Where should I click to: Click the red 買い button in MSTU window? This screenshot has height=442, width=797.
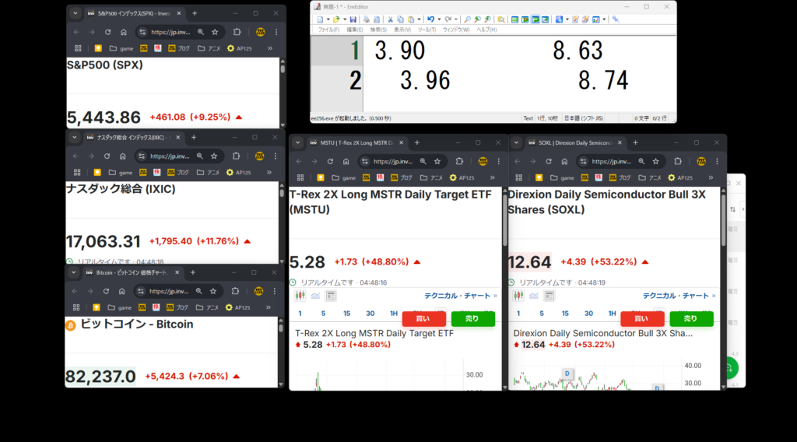tap(423, 318)
